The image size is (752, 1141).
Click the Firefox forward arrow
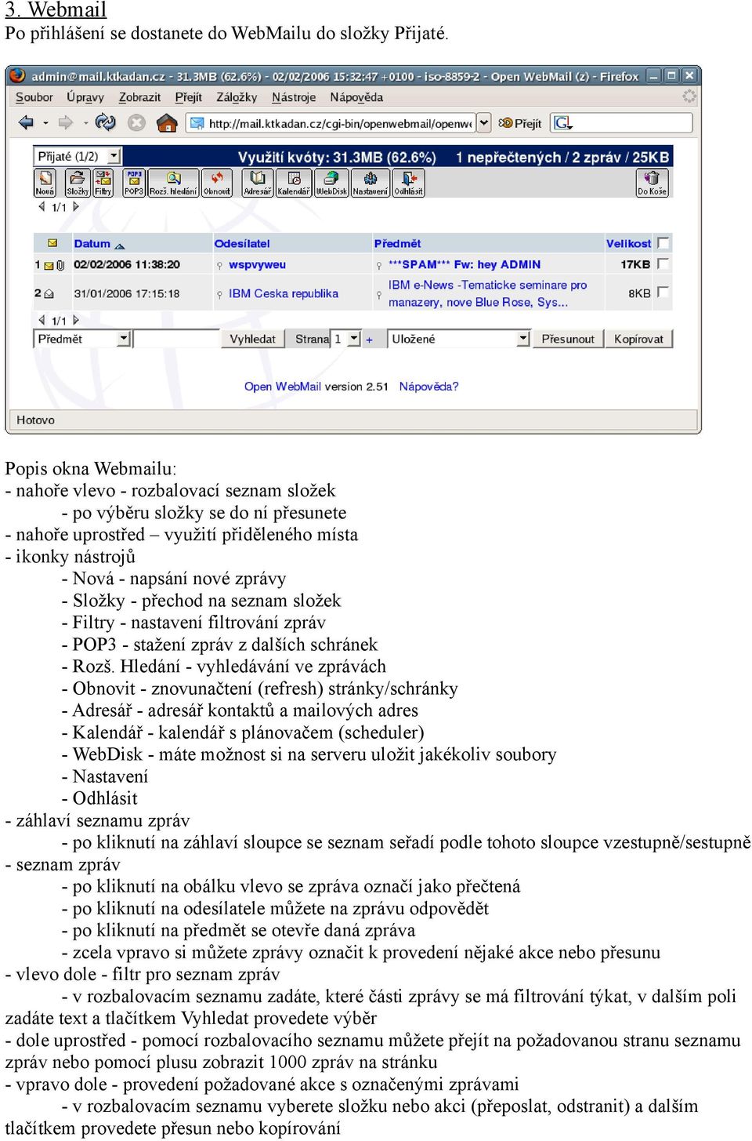66,122
